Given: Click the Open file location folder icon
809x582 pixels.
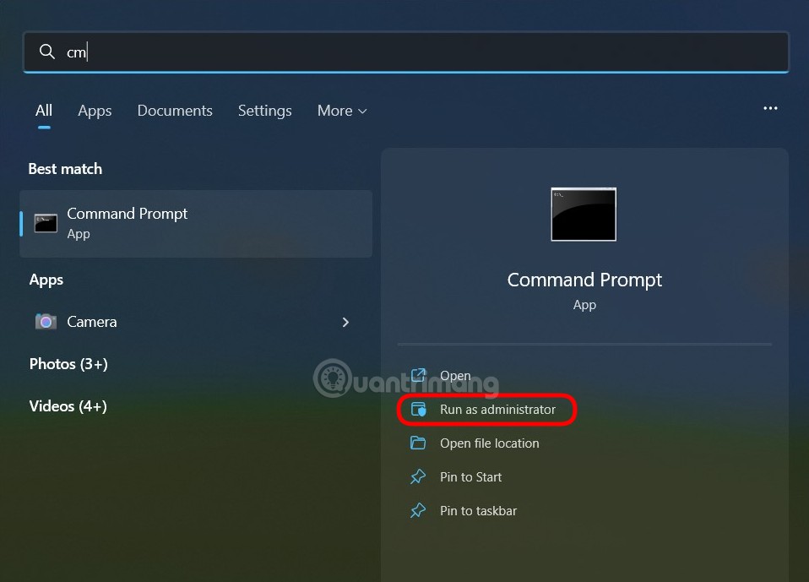Looking at the screenshot, I should pos(417,443).
